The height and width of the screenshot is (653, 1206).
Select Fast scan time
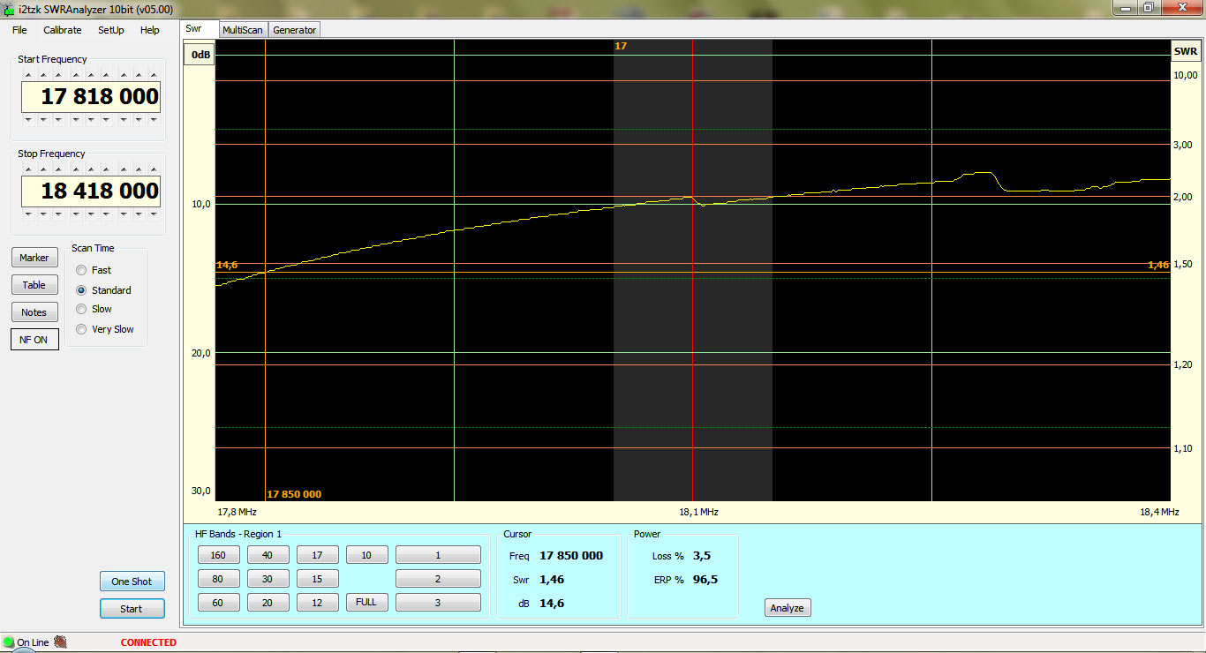(x=94, y=270)
